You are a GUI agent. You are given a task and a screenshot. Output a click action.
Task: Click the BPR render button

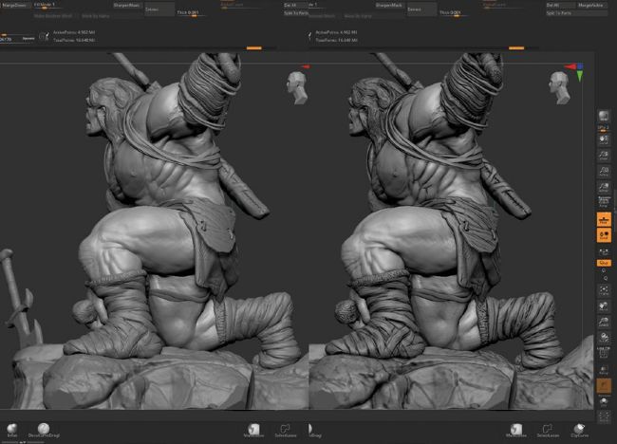tap(604, 115)
